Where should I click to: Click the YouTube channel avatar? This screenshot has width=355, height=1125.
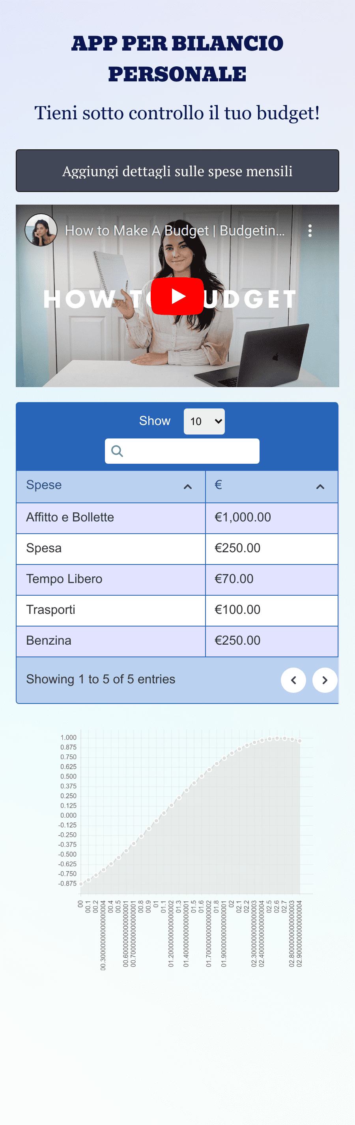tap(41, 230)
